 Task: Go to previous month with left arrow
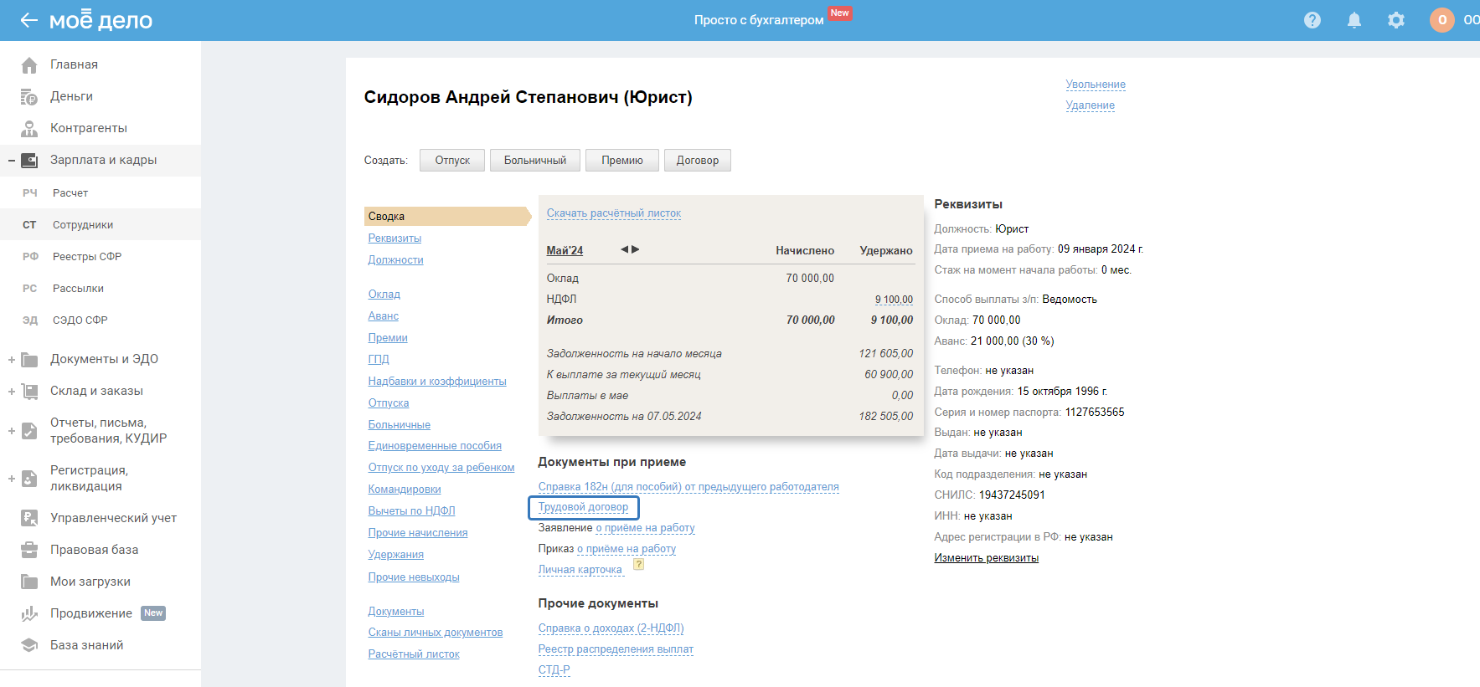point(624,249)
